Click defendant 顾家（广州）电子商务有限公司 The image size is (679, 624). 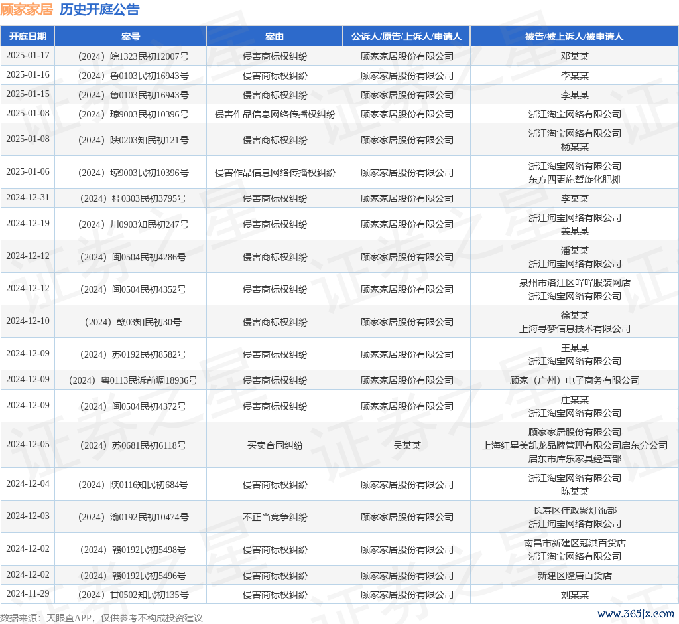(x=575, y=381)
